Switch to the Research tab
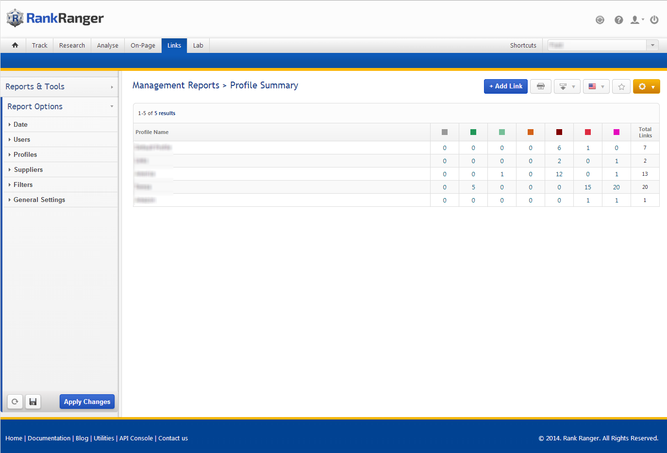Screen dimensions: 667x453 point(72,45)
